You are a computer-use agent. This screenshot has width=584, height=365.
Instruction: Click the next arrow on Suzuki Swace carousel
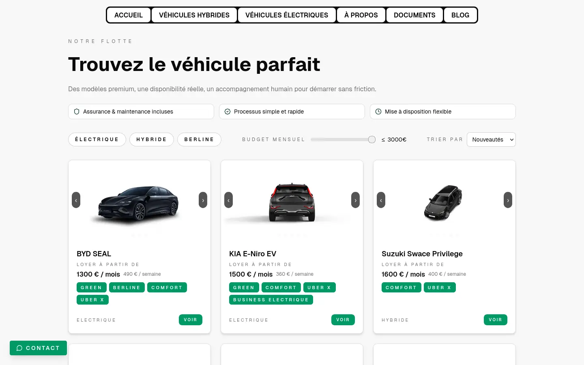point(508,200)
